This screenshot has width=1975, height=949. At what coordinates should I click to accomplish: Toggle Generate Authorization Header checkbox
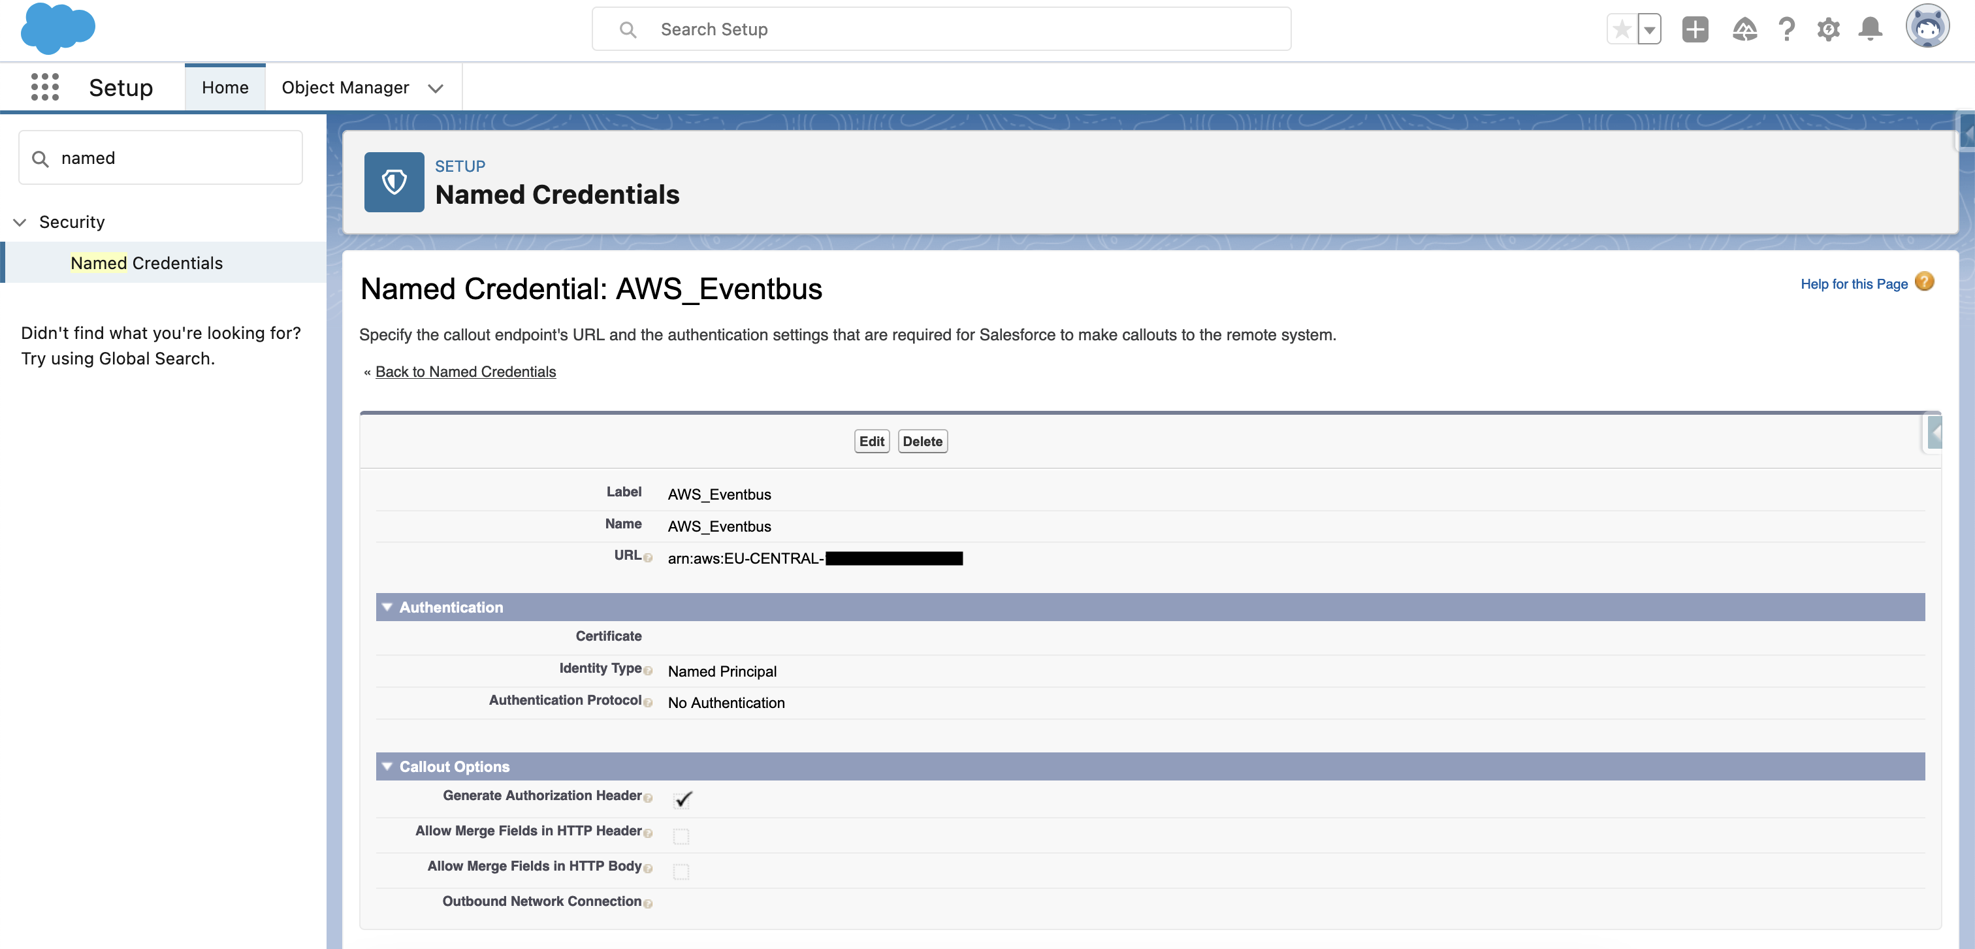tap(682, 799)
